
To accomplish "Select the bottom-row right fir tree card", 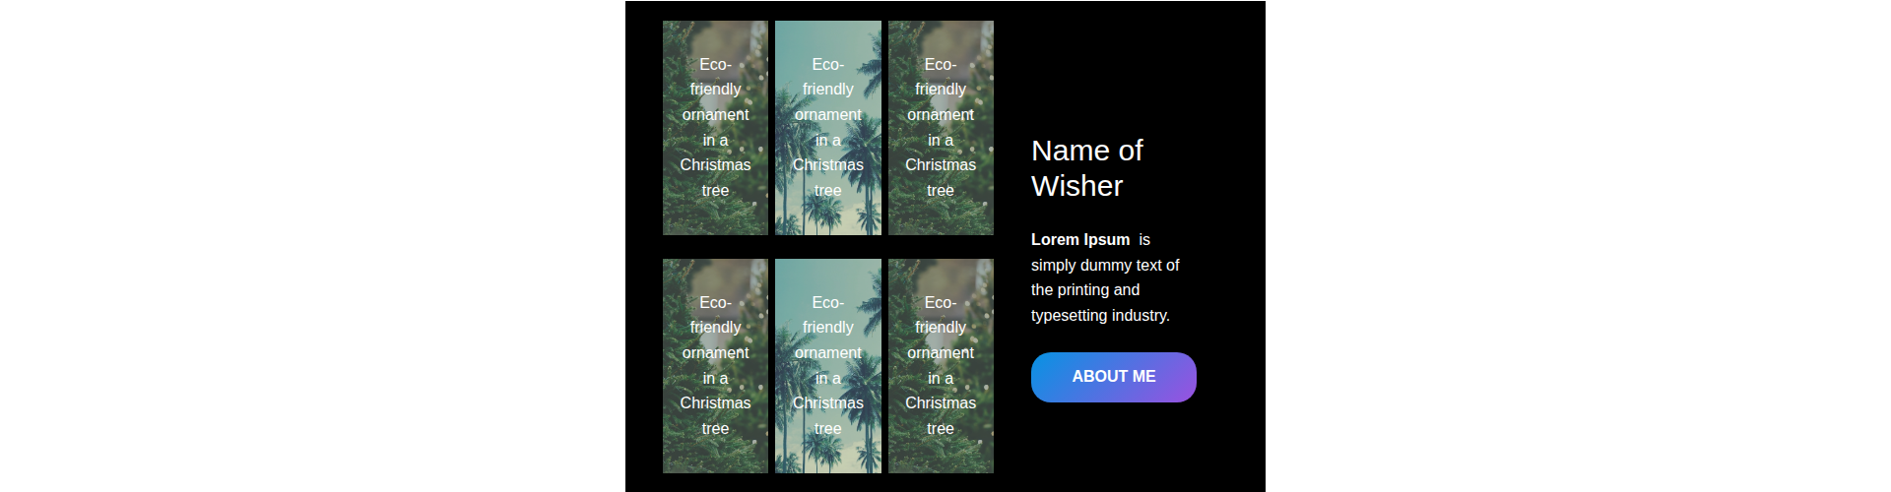I will (941, 366).
